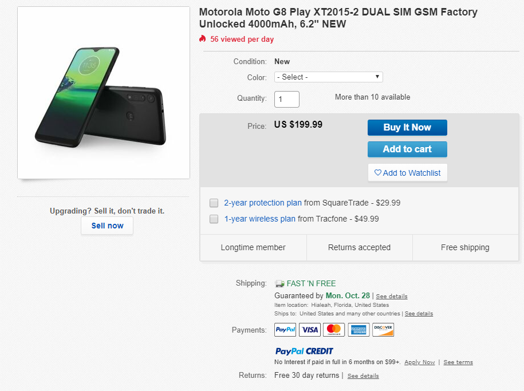Open the Color selection dropdown
The image size is (524, 391).
[328, 76]
